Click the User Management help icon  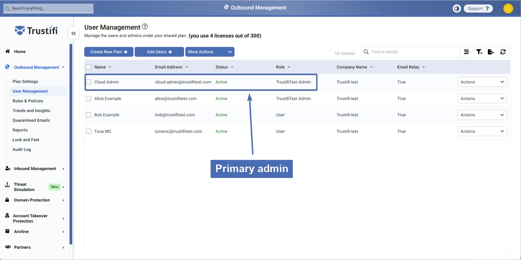click(145, 27)
